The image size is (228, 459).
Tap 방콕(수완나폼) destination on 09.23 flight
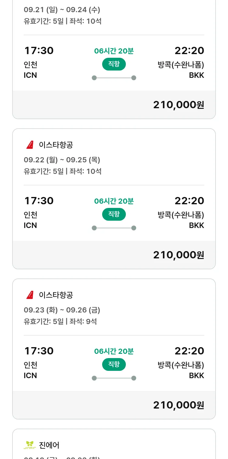pos(181,365)
